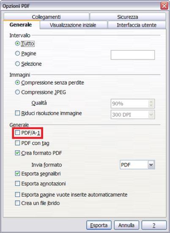Check Riduci risoluzione immagine option
Viewport: 170px width, 233px height.
(17, 113)
